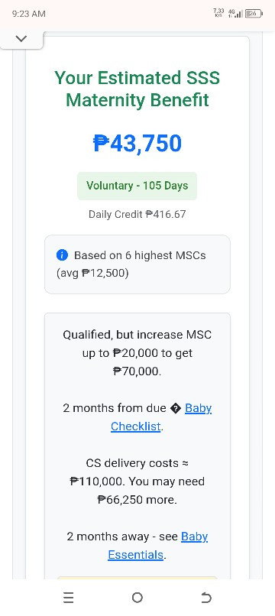Open the Baby Checklist link

(x=161, y=417)
